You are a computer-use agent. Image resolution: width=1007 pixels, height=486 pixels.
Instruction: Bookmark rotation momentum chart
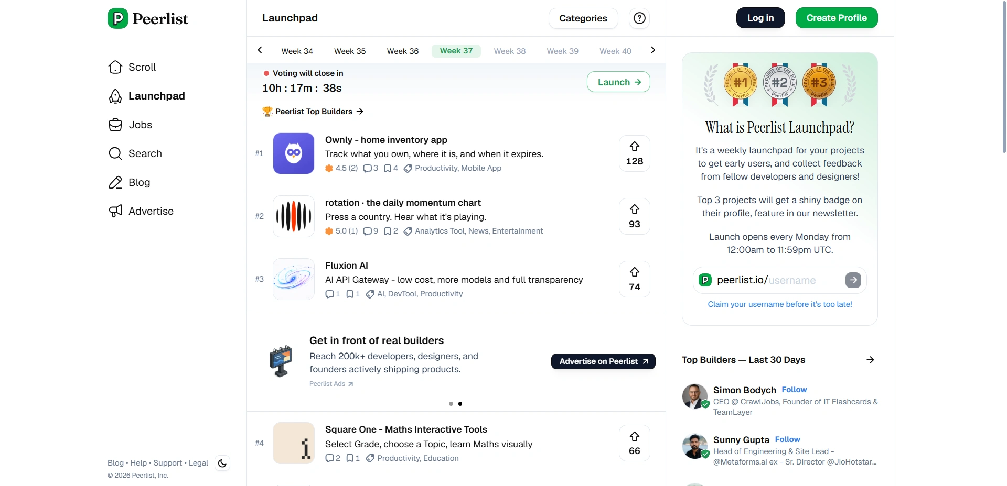point(388,231)
